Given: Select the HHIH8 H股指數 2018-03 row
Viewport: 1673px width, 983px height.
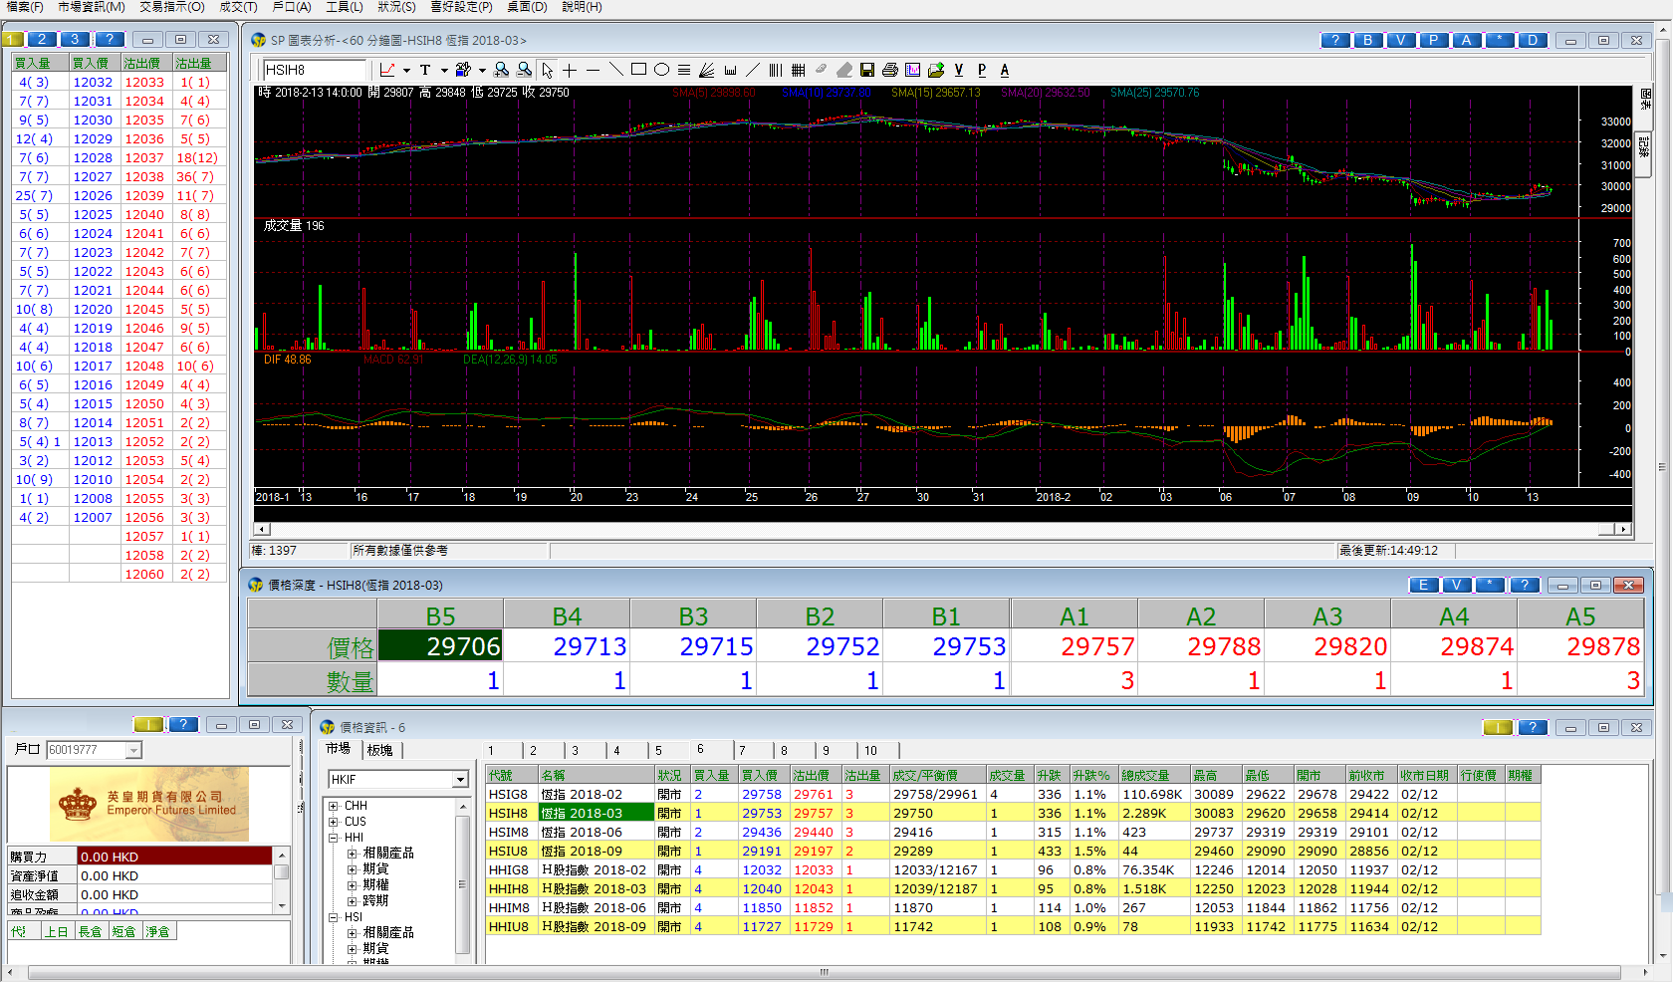Looking at the screenshot, I should pyautogui.click(x=1013, y=888).
